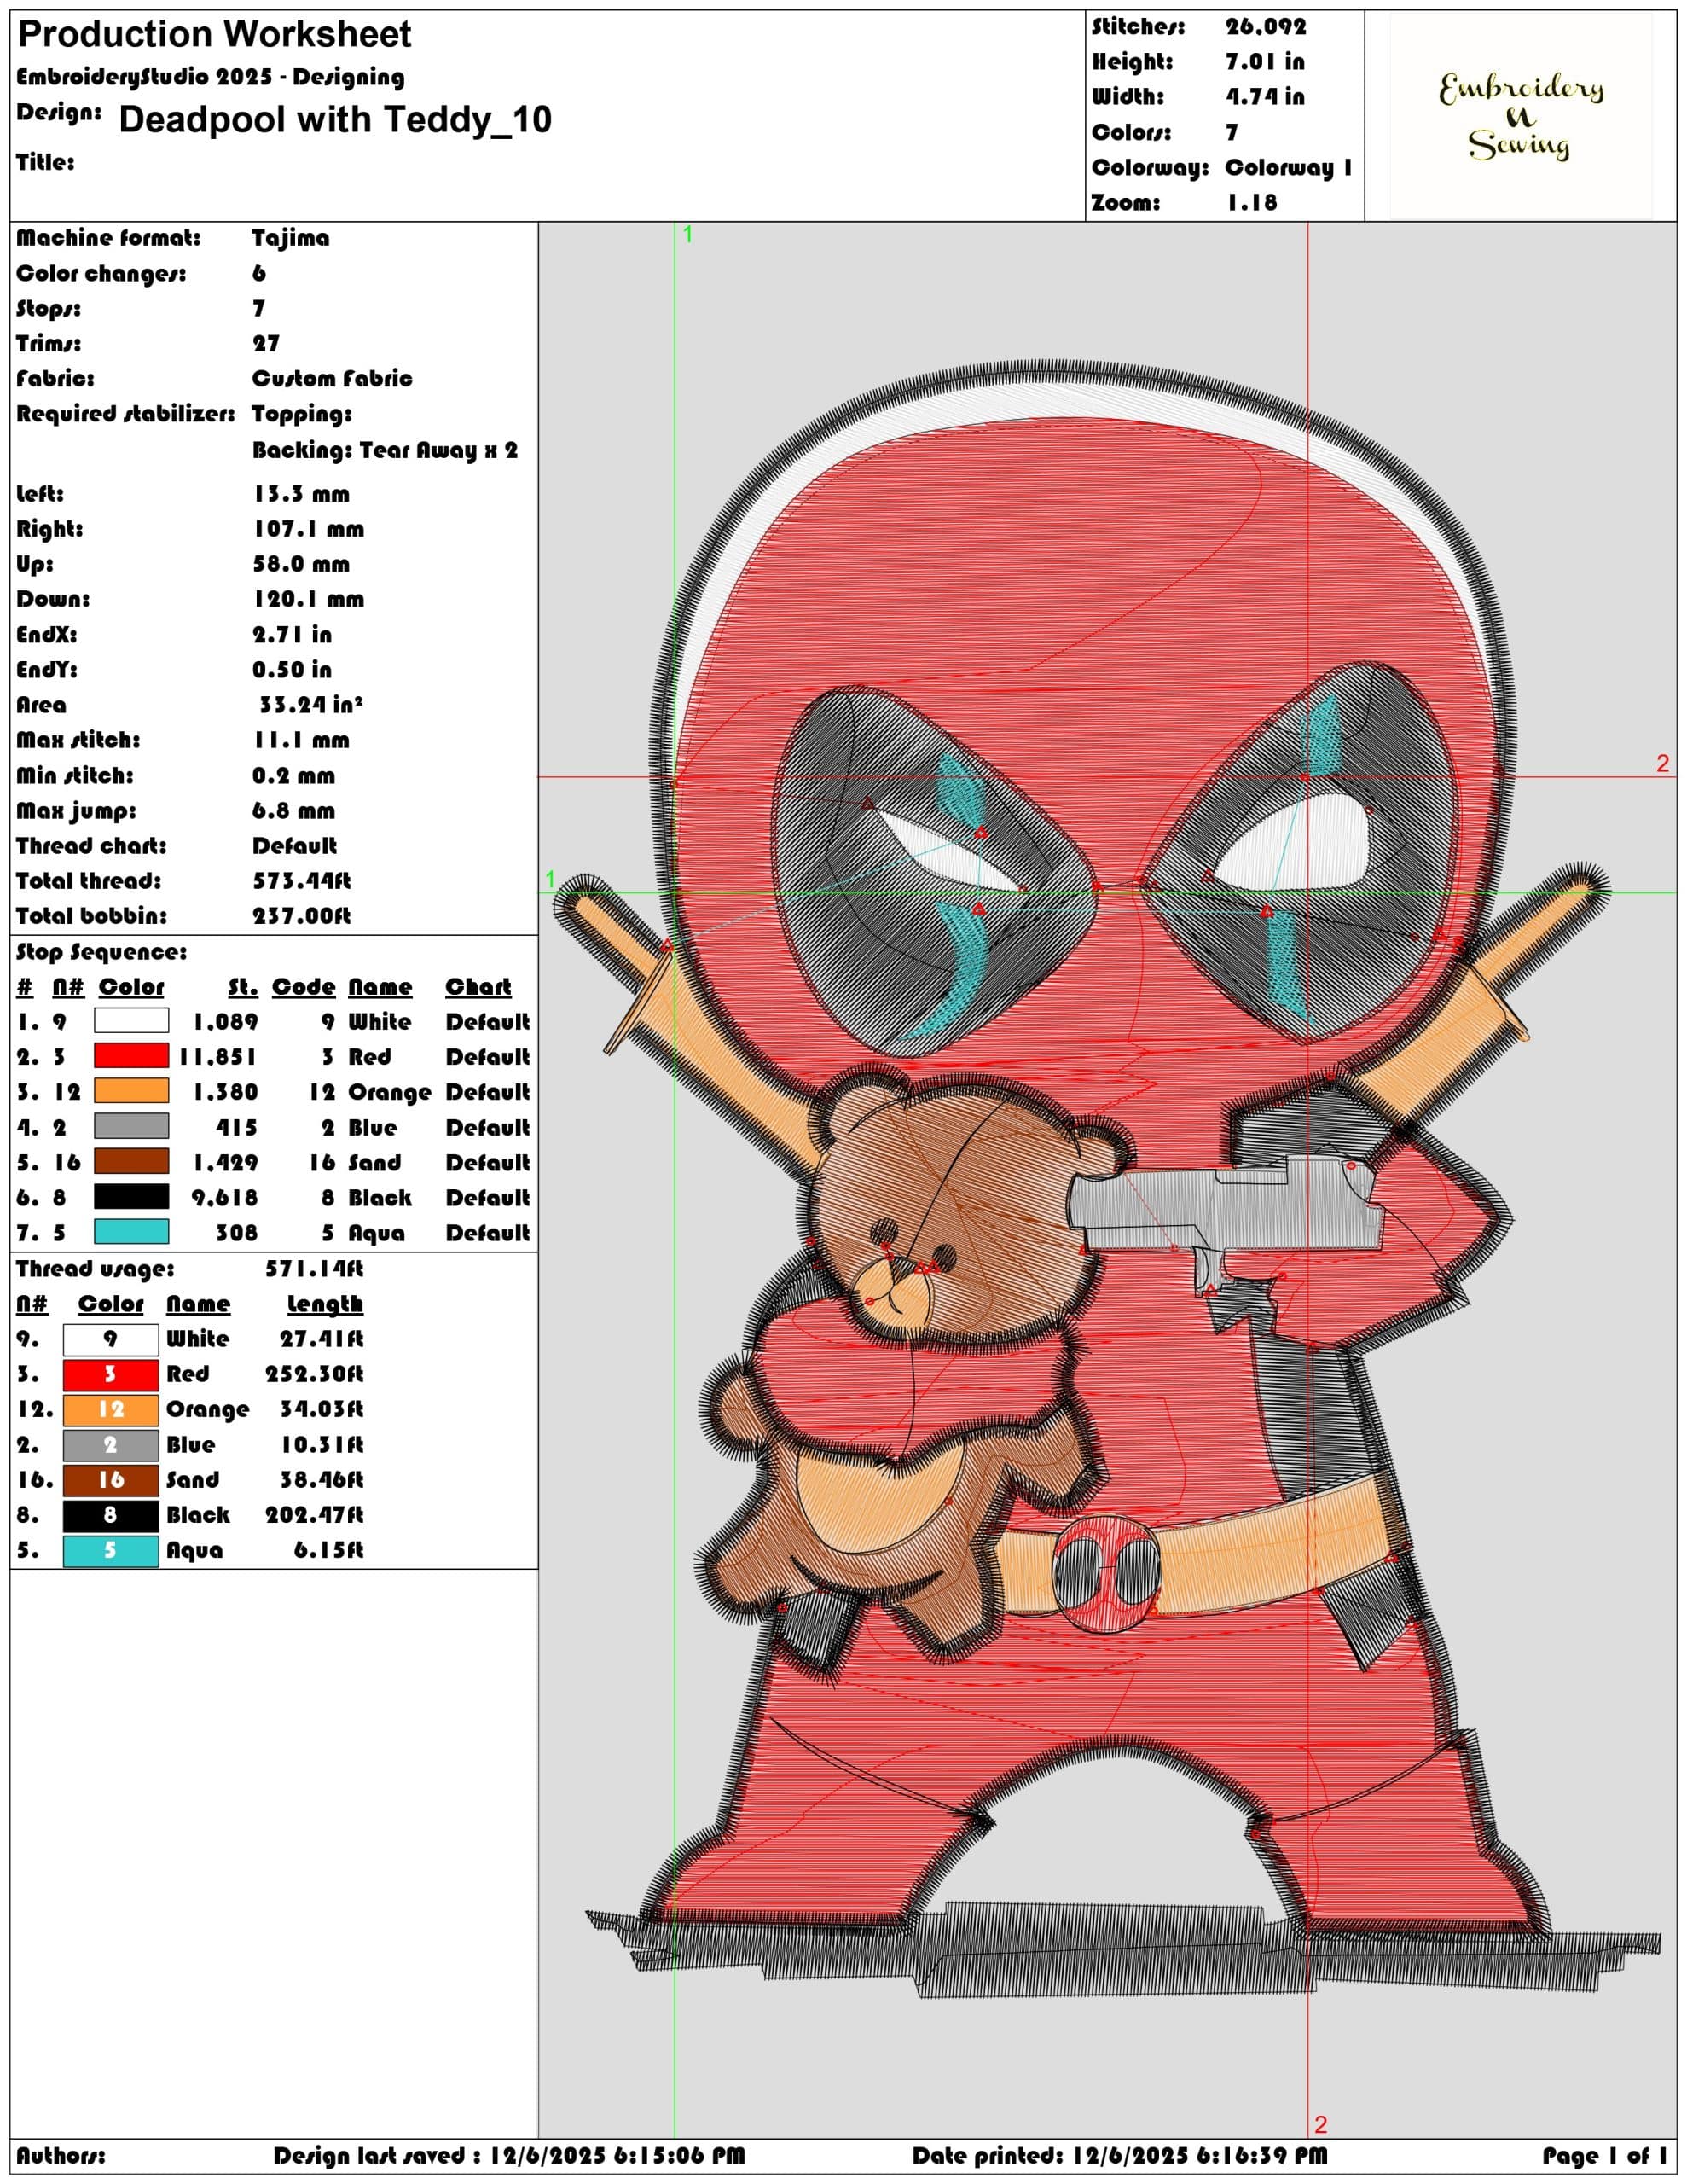The height and width of the screenshot is (2184, 1687).
Task: Select the "EmbroideryStudio 2025 - Designing" line
Action: pyautogui.click(x=211, y=77)
